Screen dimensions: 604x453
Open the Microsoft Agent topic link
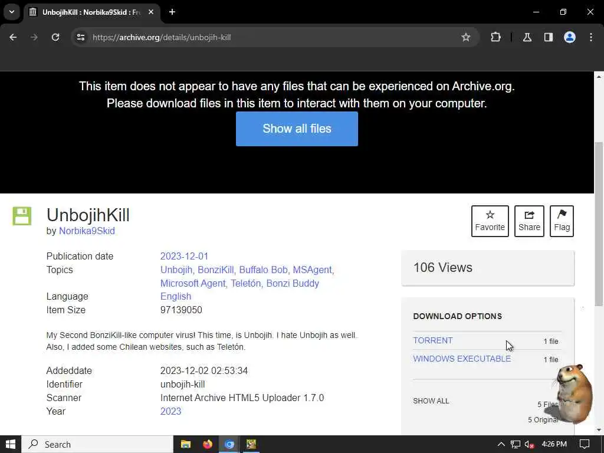point(193,283)
